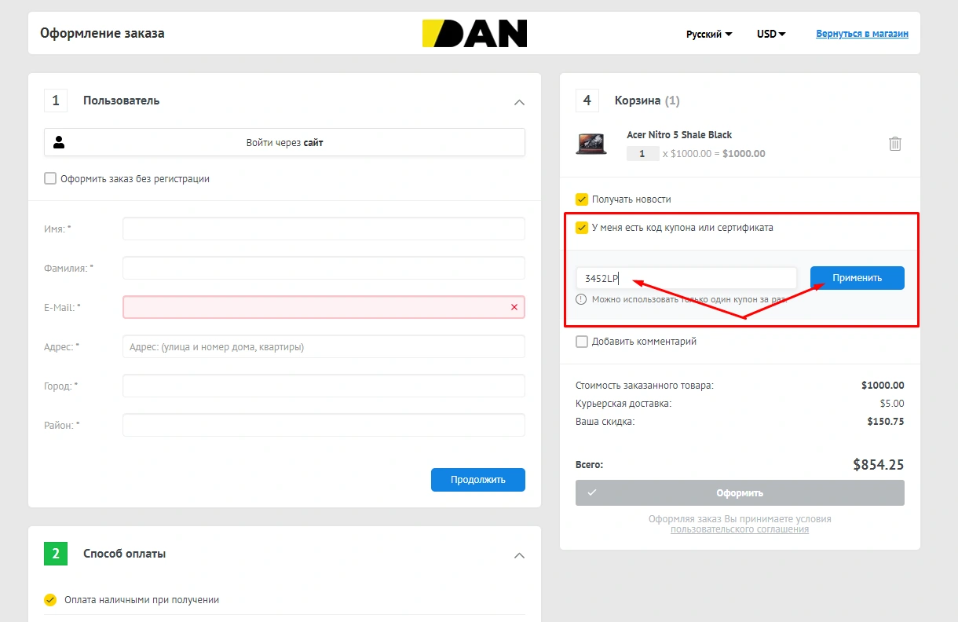Delete Acer Nitro 5 with trash icon
The height and width of the screenshot is (622, 958).
click(894, 144)
